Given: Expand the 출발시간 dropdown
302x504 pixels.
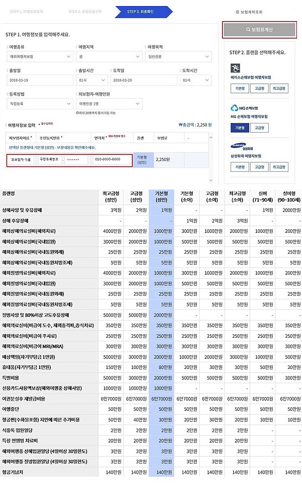Looking at the screenshot, I should [92, 81].
